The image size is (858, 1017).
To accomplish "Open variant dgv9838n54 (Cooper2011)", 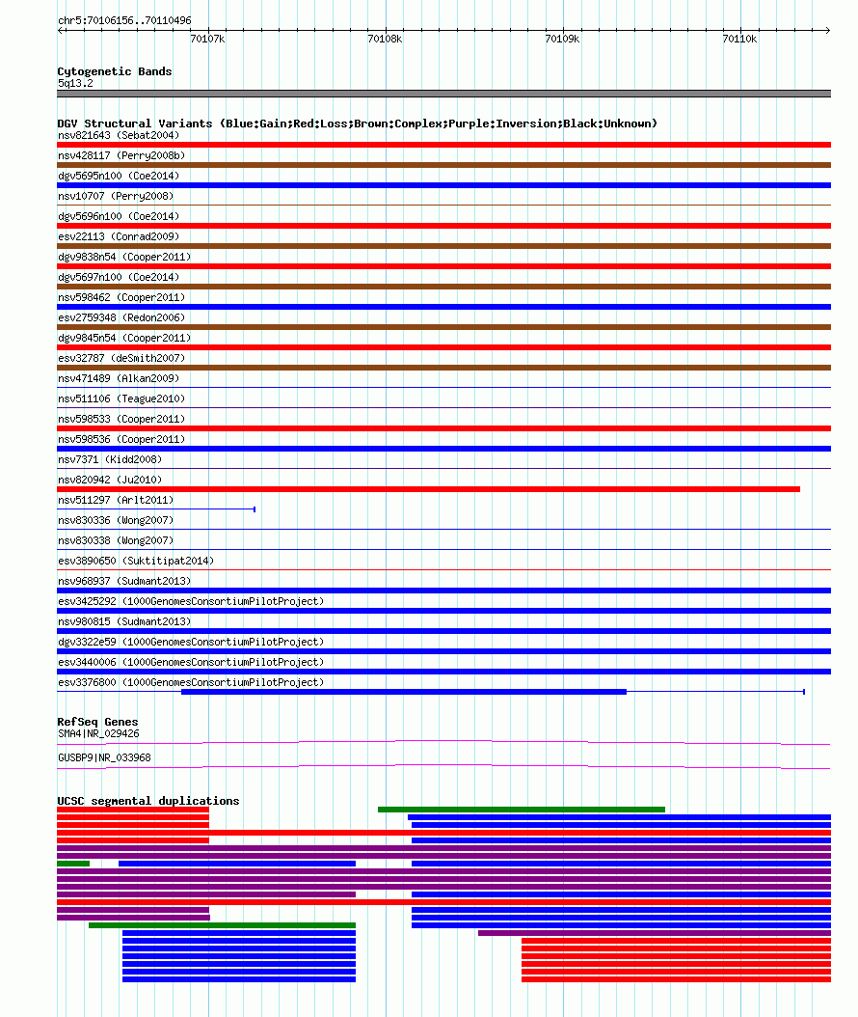I will tap(124, 257).
